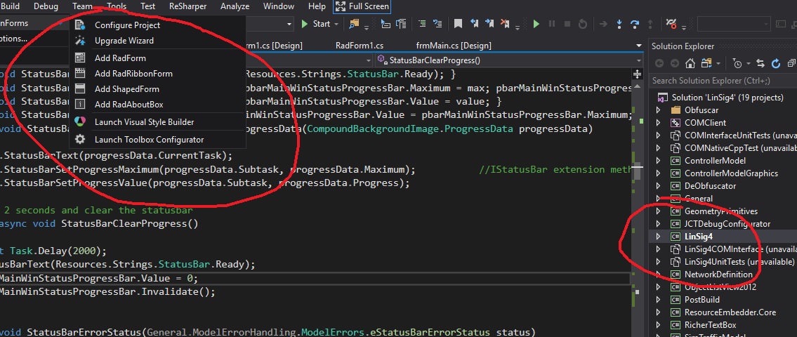797x337 pixels.
Task: Go to the next bookmark
Action: (x=489, y=24)
